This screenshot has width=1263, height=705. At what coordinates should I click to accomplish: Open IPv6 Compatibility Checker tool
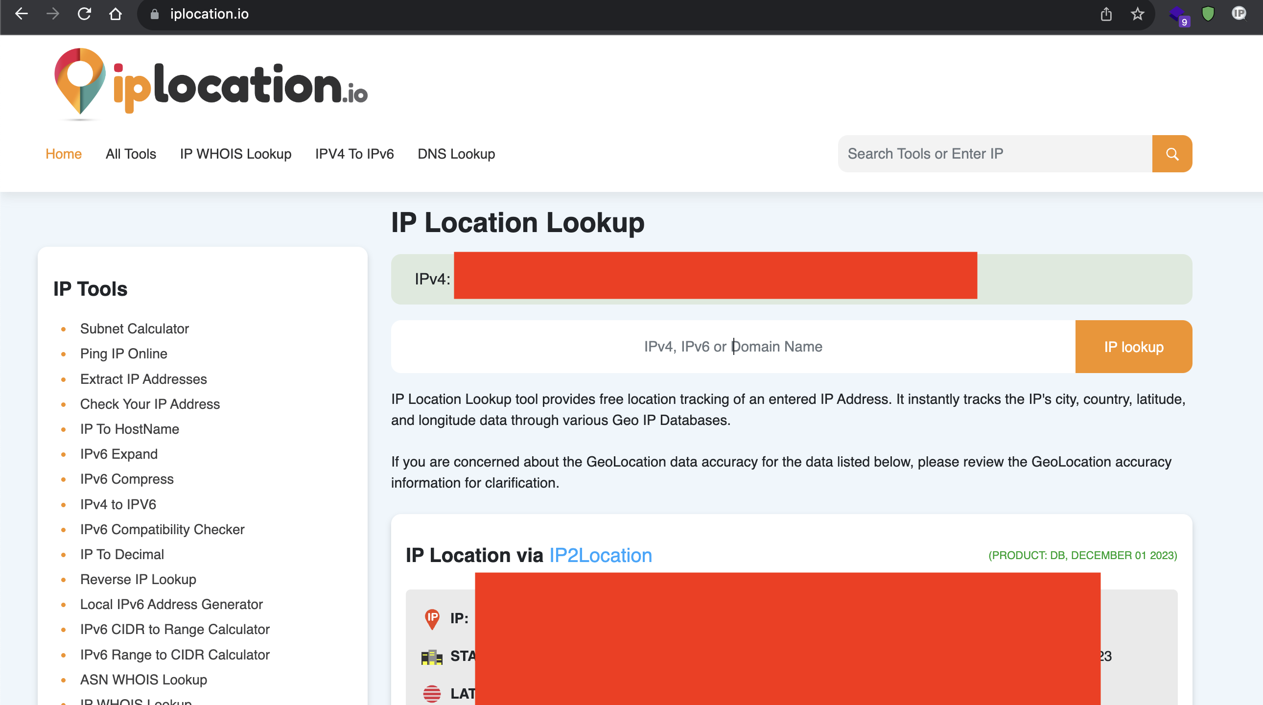(163, 530)
